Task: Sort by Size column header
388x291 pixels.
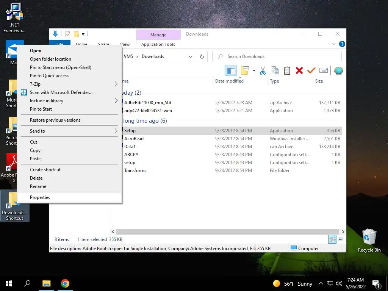Action: 319,81
